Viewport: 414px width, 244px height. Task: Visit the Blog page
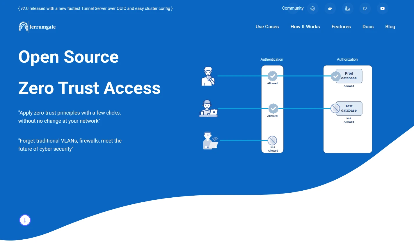390,27
